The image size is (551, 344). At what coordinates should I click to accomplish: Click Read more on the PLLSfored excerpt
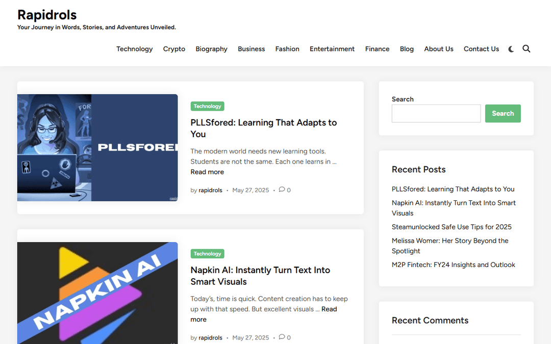pyautogui.click(x=207, y=172)
